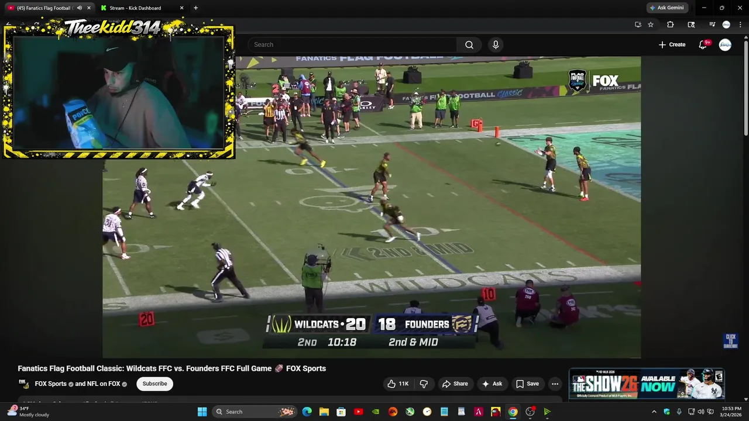Click the FOX Sports channel avatar
The height and width of the screenshot is (421, 749).
coord(24,384)
